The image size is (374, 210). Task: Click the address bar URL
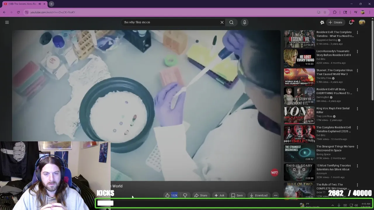coord(53,12)
